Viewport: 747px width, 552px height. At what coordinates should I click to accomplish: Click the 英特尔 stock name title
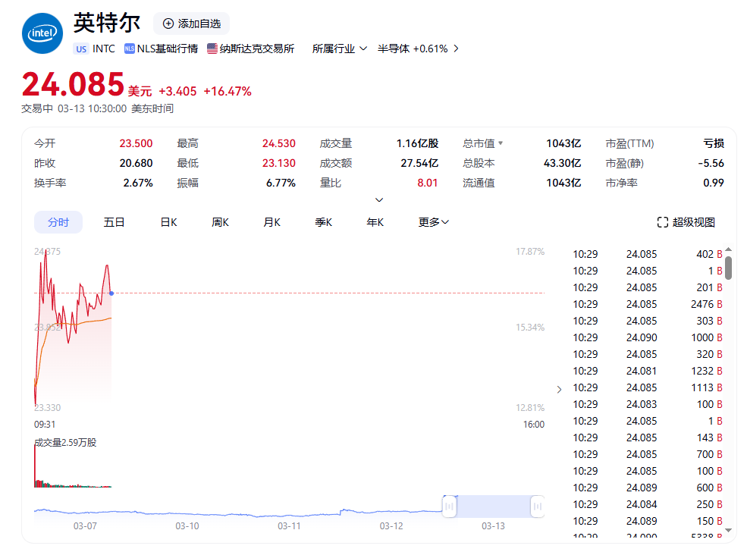pos(107,23)
